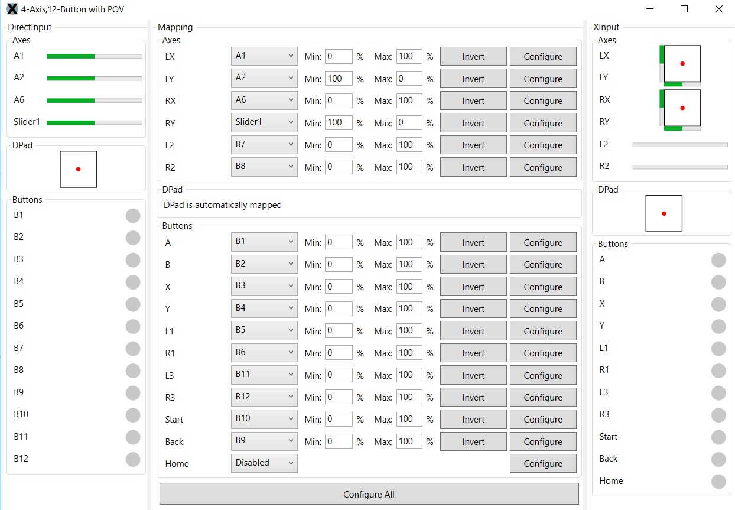Click the XInput LX/LY stick display
This screenshot has height=510, width=735.
[682, 64]
